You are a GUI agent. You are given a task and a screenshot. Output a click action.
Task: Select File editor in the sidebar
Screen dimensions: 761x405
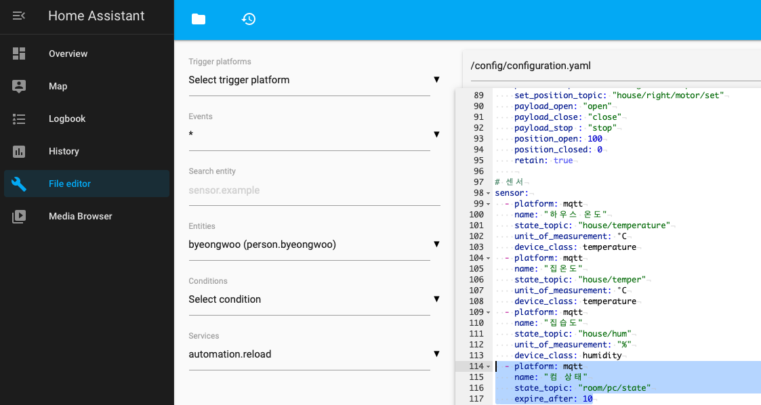pyautogui.click(x=86, y=184)
